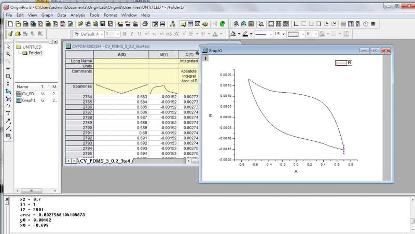
Task: Click the Add Time/Date stamp clock icon
Action: (x=366, y=24)
